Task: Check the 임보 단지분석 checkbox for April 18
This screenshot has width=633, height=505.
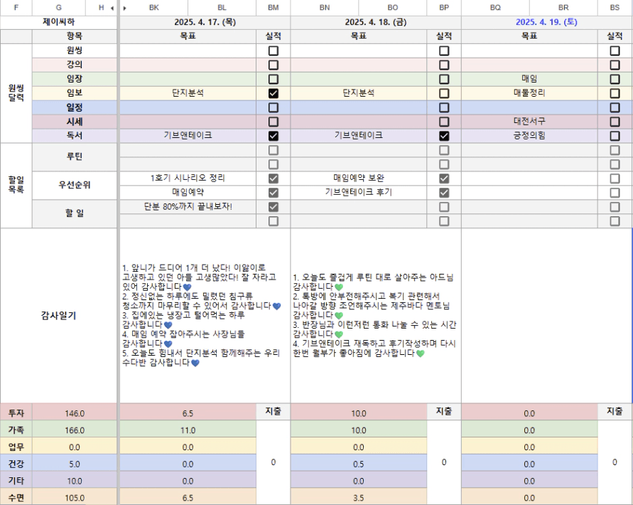Action: (x=444, y=93)
